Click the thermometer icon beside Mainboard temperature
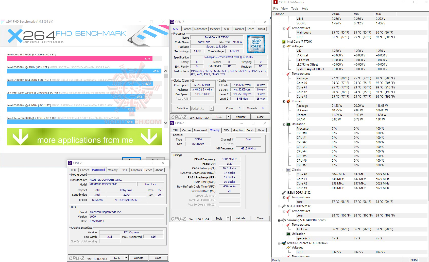429x262 pixels. coord(288,28)
